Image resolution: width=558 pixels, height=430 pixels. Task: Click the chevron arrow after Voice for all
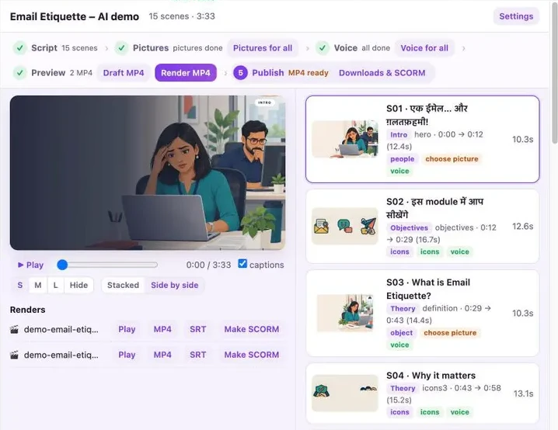point(463,48)
